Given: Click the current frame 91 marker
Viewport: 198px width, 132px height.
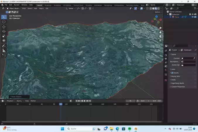Looking at the screenshot, I should [x=61, y=104].
